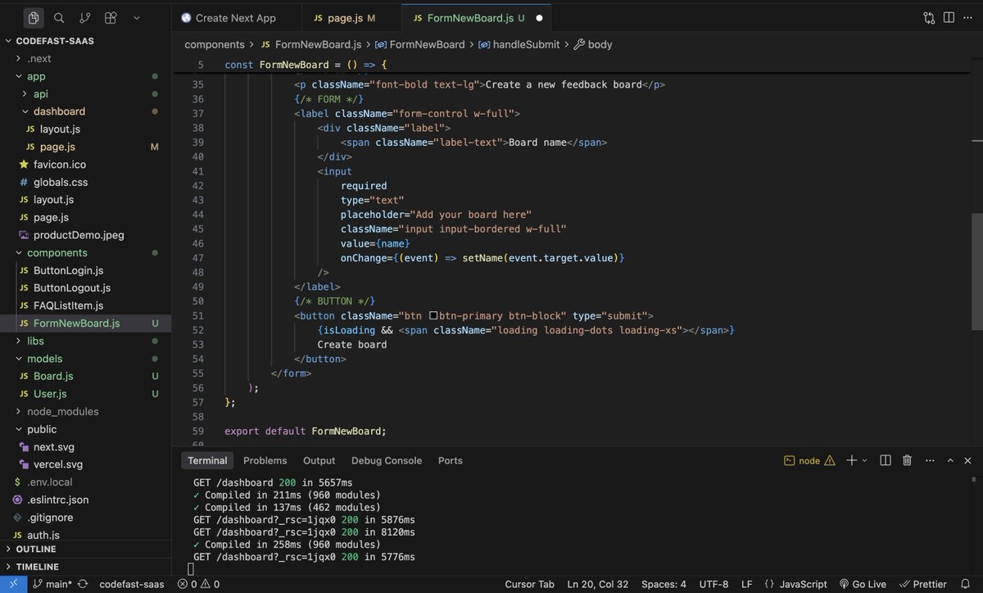Kill terminal with the trash icon
Viewport: 983px width, 593px height.
tap(906, 460)
